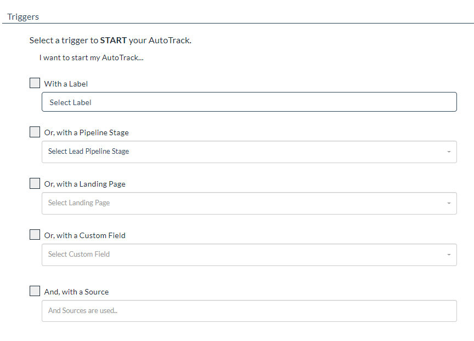
Task: Click the 'Select Custom Field' placeholder text
Action: pos(79,255)
